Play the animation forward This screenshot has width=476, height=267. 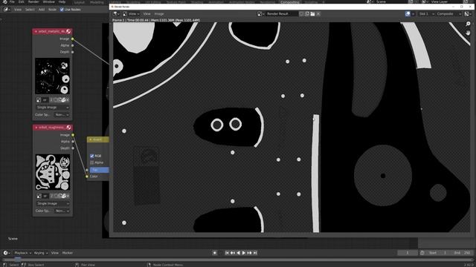click(244, 253)
